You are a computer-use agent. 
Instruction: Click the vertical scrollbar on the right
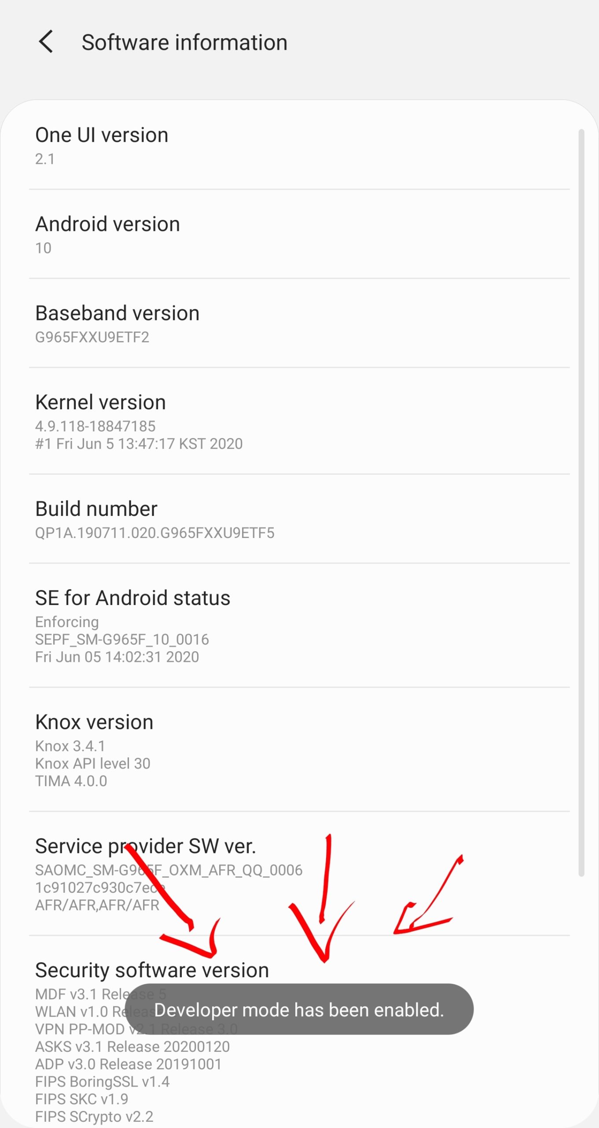pyautogui.click(x=581, y=502)
